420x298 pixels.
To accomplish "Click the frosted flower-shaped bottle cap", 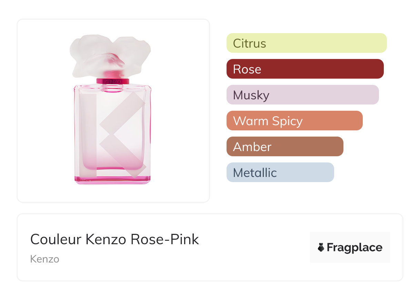I will click(x=110, y=54).
